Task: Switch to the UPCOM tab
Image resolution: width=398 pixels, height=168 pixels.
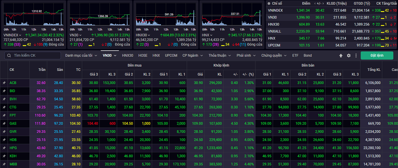Action: coord(171,56)
